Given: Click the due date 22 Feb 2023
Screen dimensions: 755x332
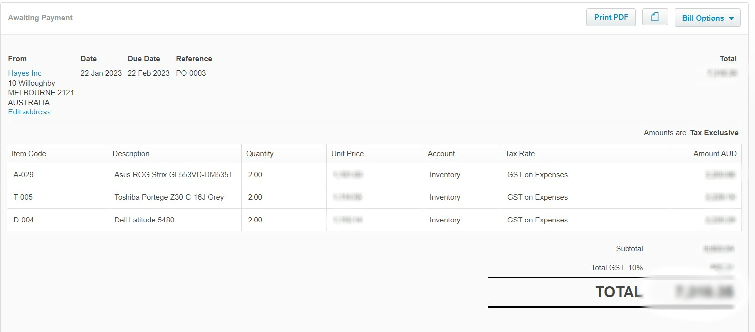Looking at the screenshot, I should pyautogui.click(x=148, y=73).
